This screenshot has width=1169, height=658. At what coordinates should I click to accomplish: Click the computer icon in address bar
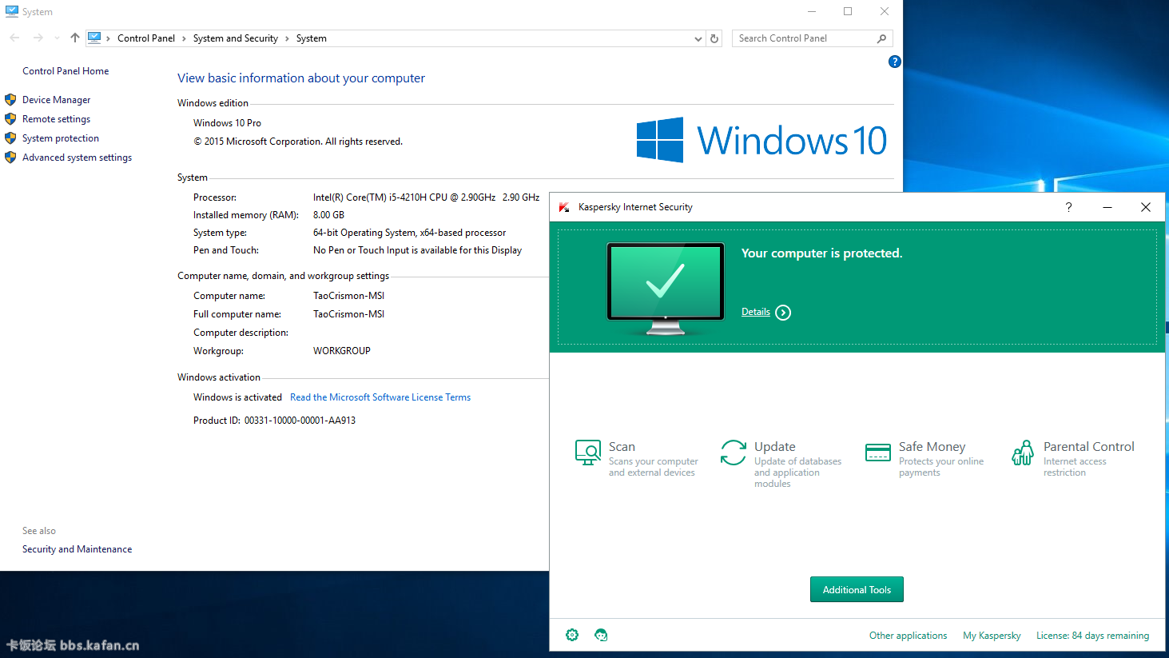[94, 38]
